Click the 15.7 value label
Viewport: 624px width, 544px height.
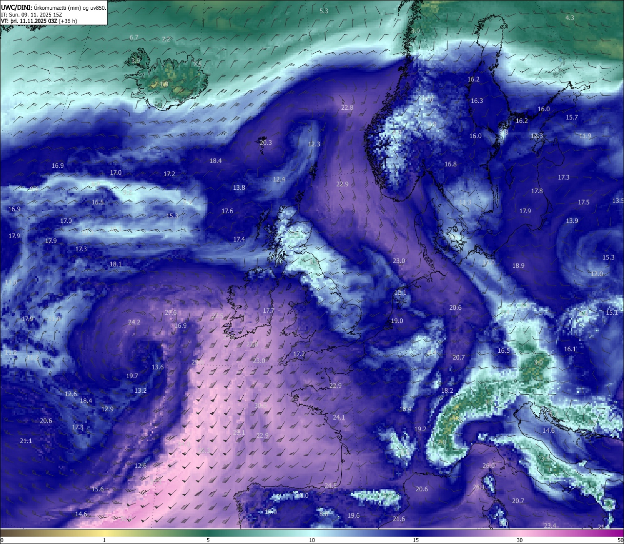pos(572,117)
